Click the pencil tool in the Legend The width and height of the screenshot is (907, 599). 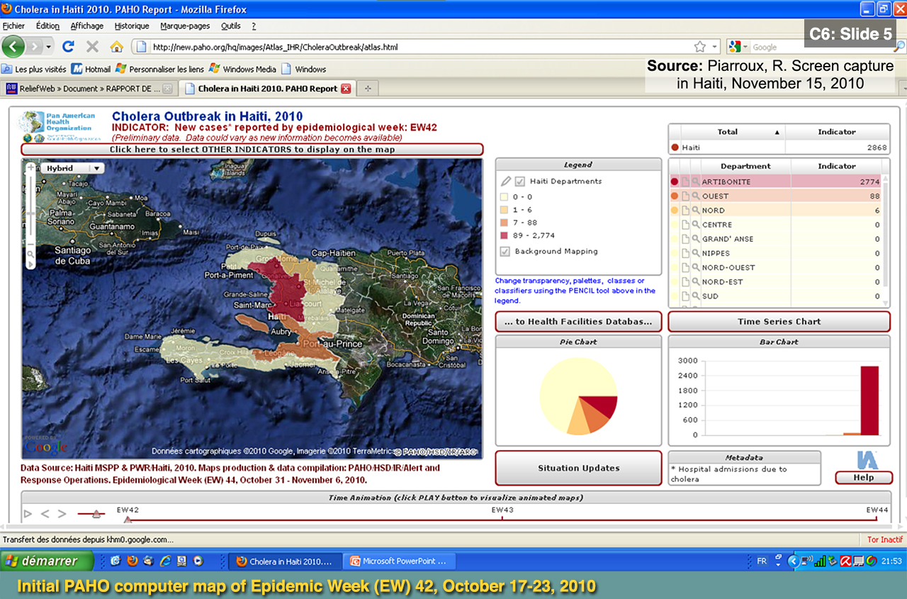pos(505,181)
